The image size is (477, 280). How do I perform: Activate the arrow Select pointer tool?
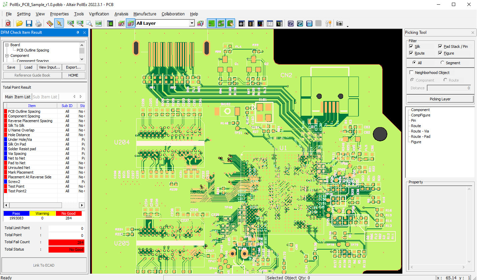coord(59,23)
